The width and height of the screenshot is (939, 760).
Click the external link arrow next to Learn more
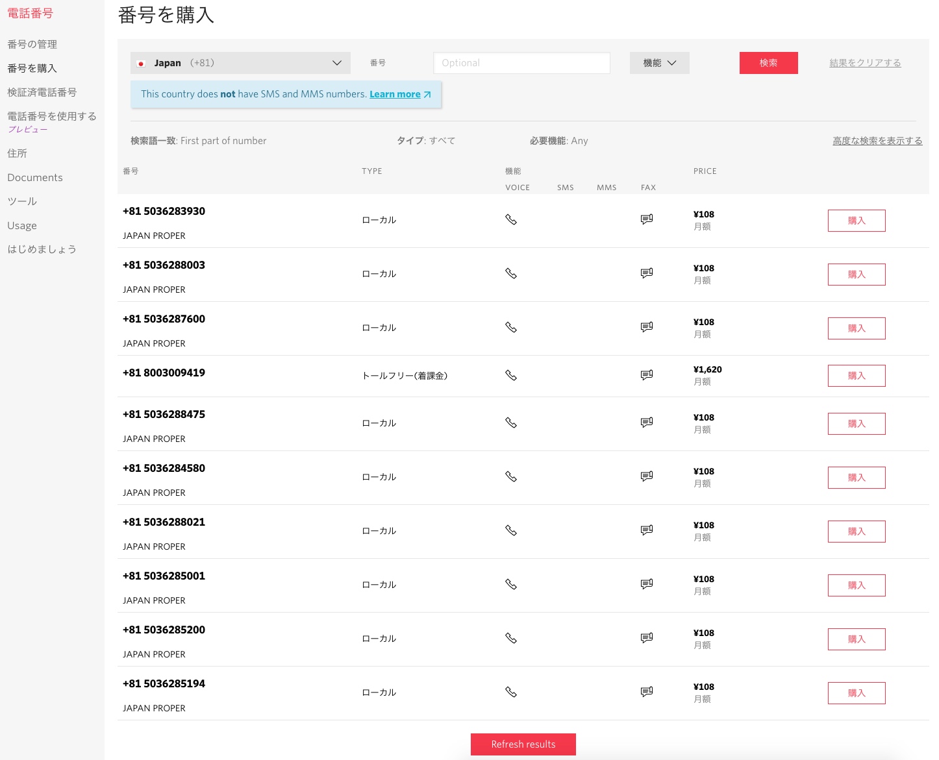(427, 94)
